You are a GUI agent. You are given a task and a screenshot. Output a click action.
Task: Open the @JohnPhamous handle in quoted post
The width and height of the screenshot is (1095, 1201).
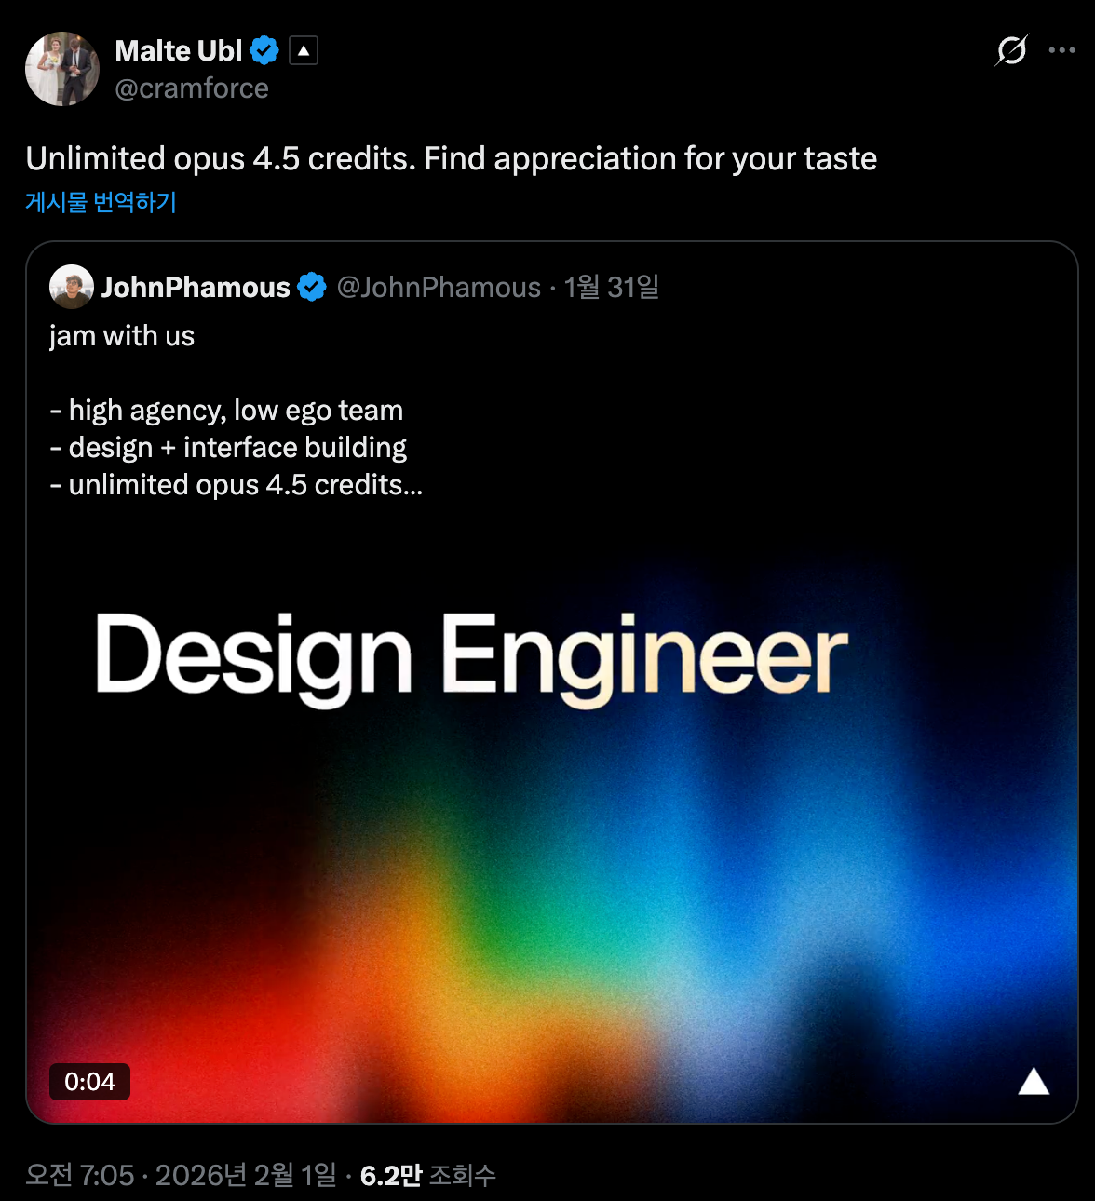click(439, 287)
